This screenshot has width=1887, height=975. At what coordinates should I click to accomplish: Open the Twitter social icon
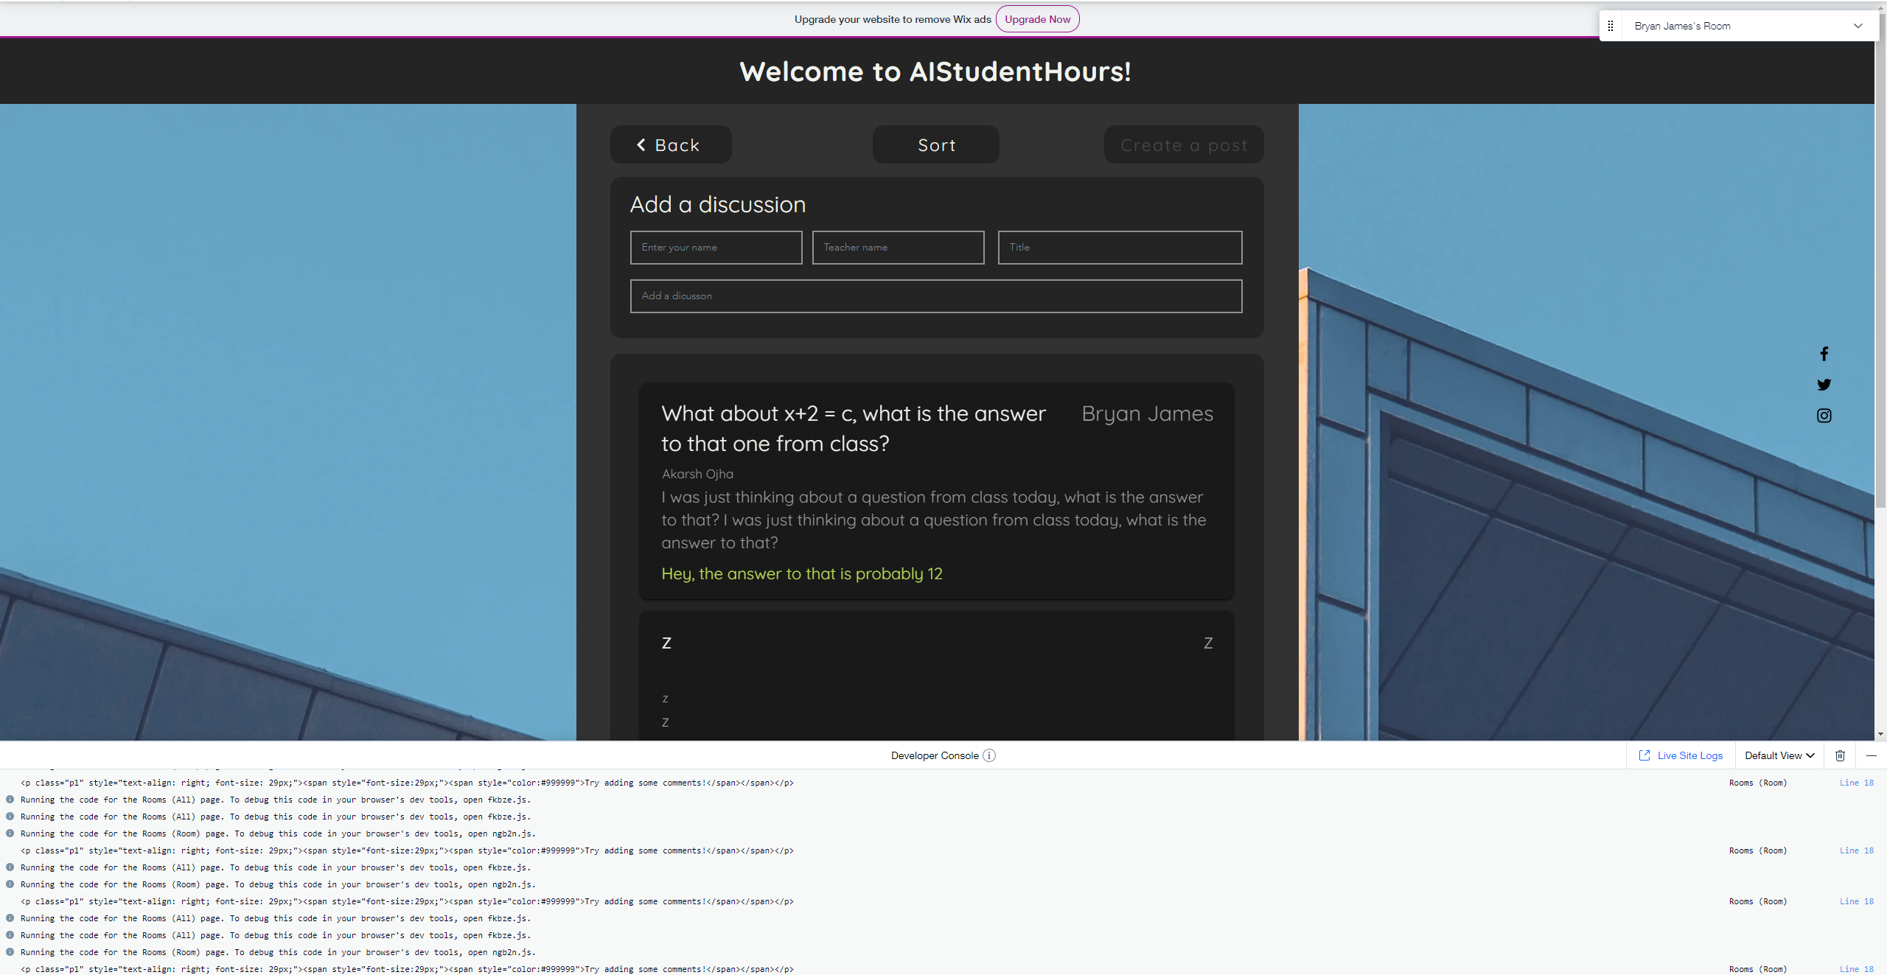1824,385
